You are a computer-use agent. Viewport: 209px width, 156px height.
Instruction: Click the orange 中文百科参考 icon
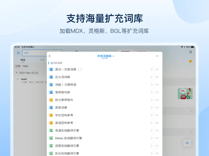pos(51,115)
